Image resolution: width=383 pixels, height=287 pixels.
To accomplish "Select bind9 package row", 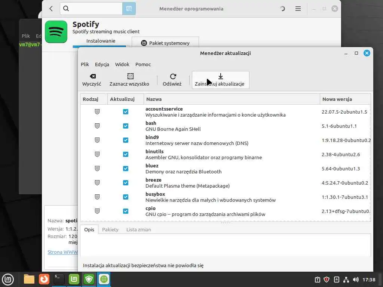I will tap(226, 140).
